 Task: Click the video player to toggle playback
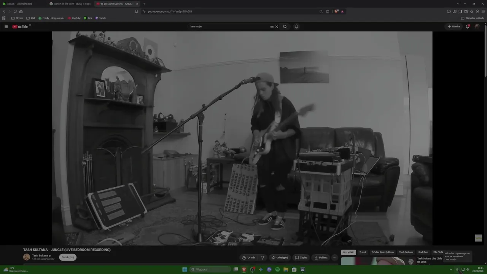coord(242,138)
